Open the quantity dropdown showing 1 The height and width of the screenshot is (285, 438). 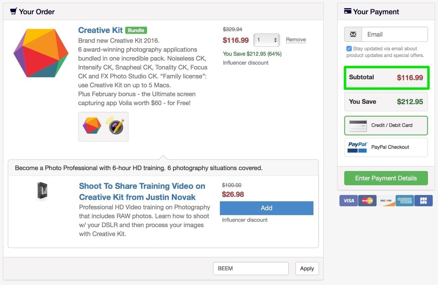point(267,40)
